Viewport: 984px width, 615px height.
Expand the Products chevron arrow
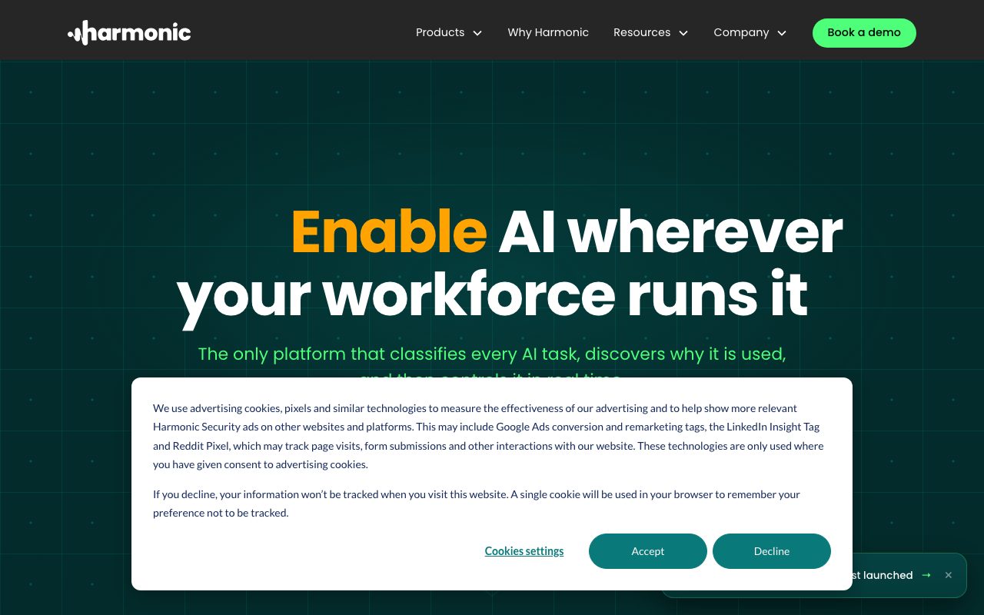click(x=477, y=33)
